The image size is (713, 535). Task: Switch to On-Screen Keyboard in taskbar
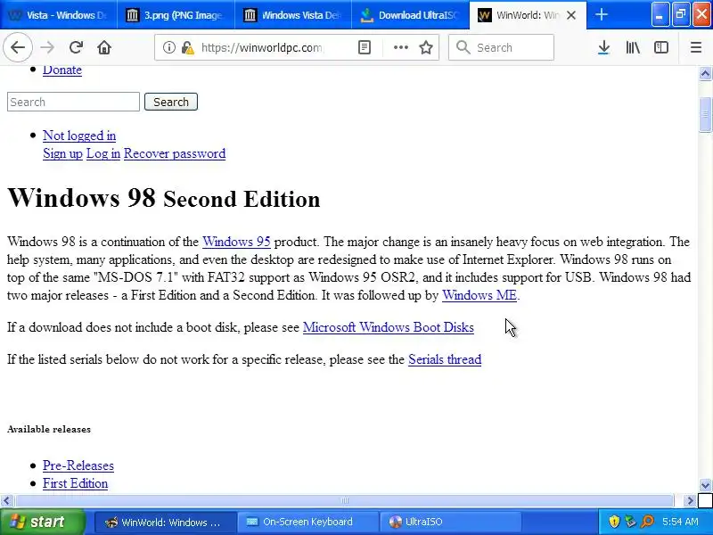pyautogui.click(x=307, y=522)
